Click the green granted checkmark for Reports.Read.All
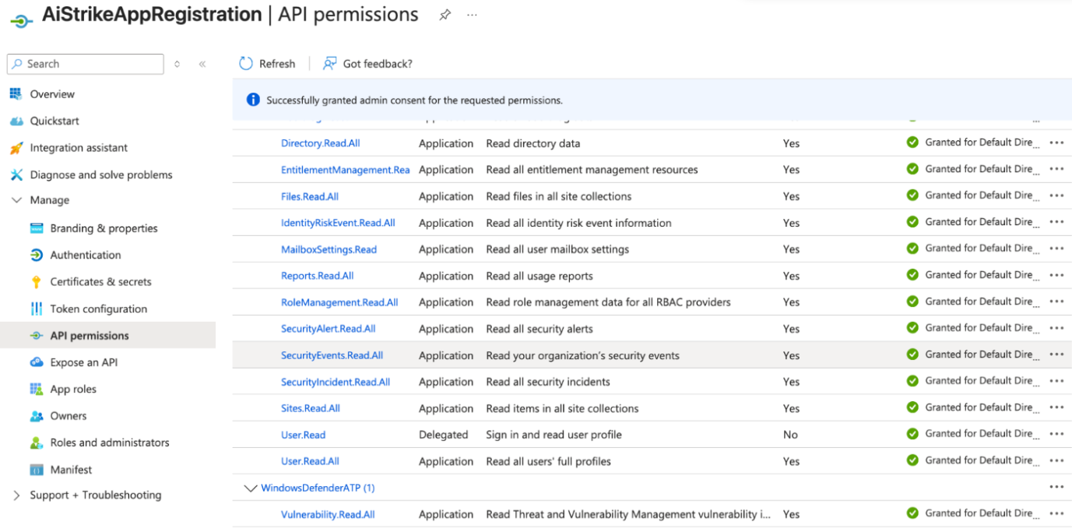Viewport: 1072px width, 529px height. 912,274
